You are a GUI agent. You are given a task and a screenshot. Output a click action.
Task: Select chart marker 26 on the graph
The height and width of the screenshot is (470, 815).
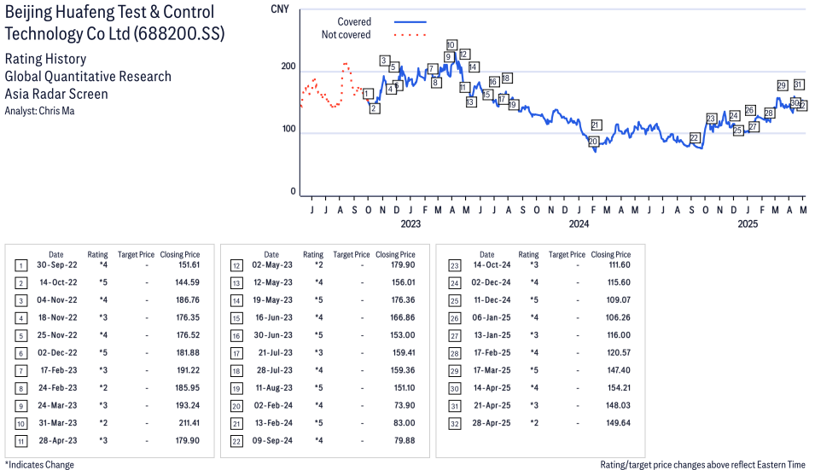pyautogui.click(x=749, y=110)
